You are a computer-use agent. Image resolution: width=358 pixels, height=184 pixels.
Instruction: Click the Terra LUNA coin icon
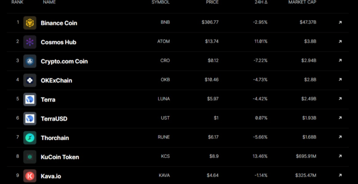tap(30, 100)
